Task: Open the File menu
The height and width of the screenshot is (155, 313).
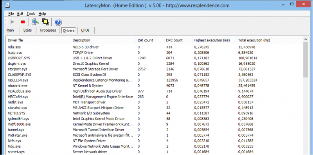Action: (11, 14)
